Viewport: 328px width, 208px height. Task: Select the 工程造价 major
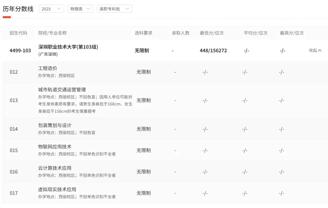pyautogui.click(x=47, y=68)
